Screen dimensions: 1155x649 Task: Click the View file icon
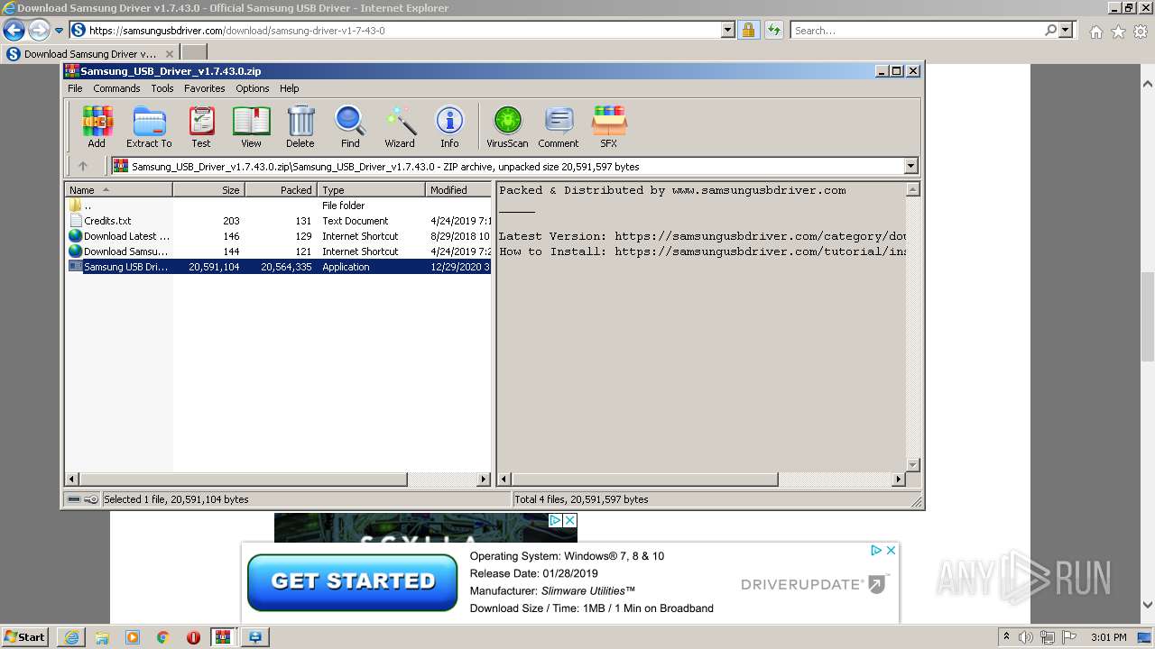click(x=251, y=126)
